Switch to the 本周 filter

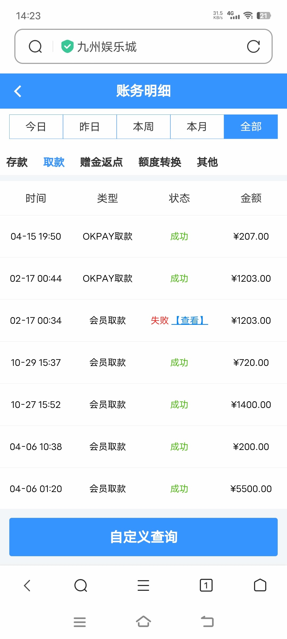pos(143,127)
